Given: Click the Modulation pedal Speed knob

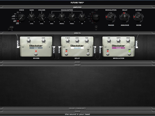Looking at the screenshot, I should 128,41.
